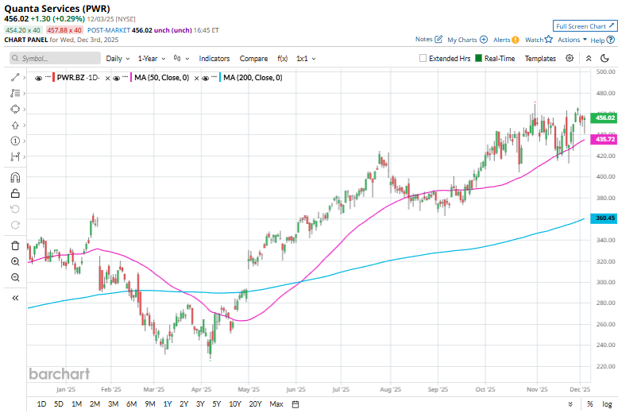Delete drawings with the trash icon
The height and width of the screenshot is (413, 618).
point(15,245)
